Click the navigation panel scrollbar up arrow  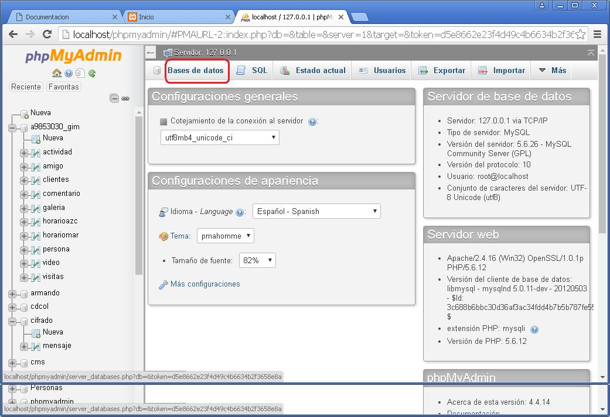pos(139,112)
